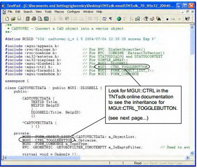Image resolution: width=197 pixels, height=168 pixels.
Task: Open the Macros menu
Action: [x=59, y=12]
